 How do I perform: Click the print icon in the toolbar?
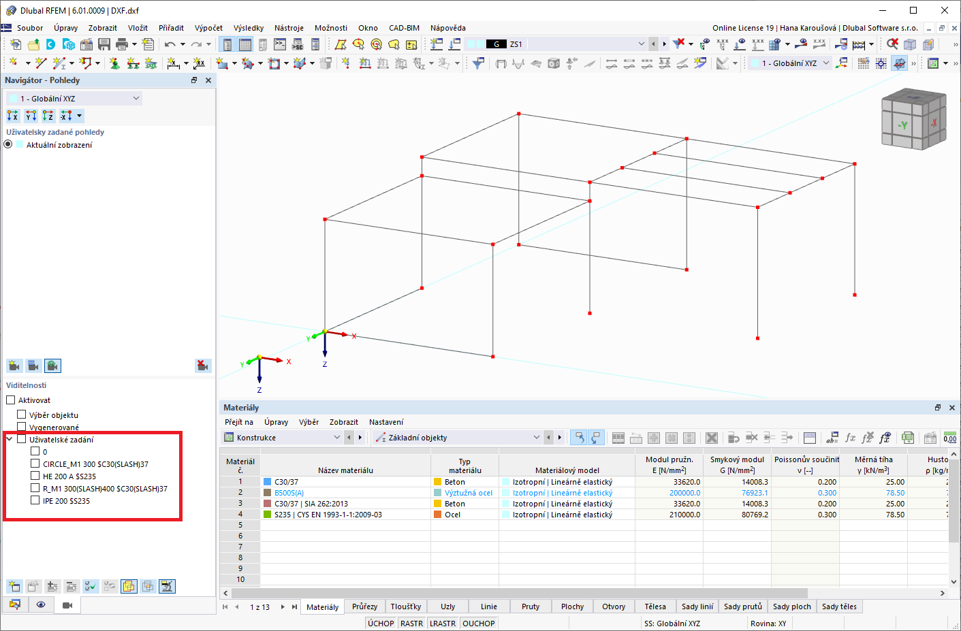tap(122, 44)
